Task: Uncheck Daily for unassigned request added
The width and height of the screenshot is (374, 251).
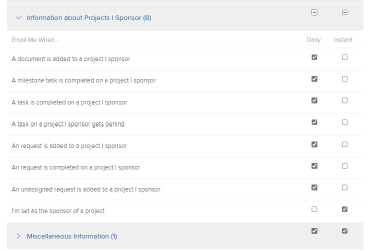Action: (x=314, y=187)
